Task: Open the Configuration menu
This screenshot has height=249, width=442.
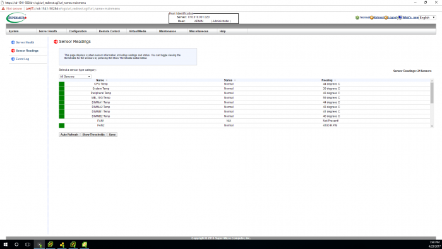Action: pyautogui.click(x=78, y=32)
